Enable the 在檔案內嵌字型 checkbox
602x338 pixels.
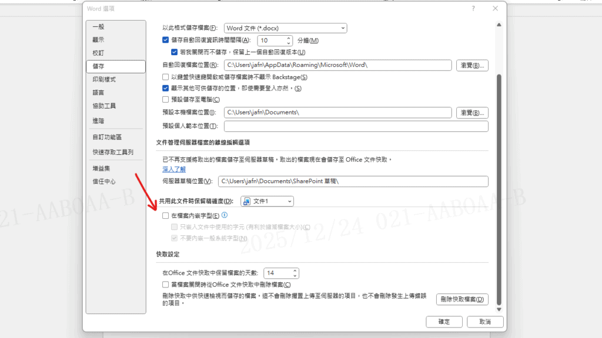pyautogui.click(x=166, y=216)
